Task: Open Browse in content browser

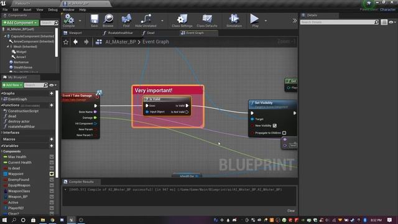Action: click(x=108, y=21)
